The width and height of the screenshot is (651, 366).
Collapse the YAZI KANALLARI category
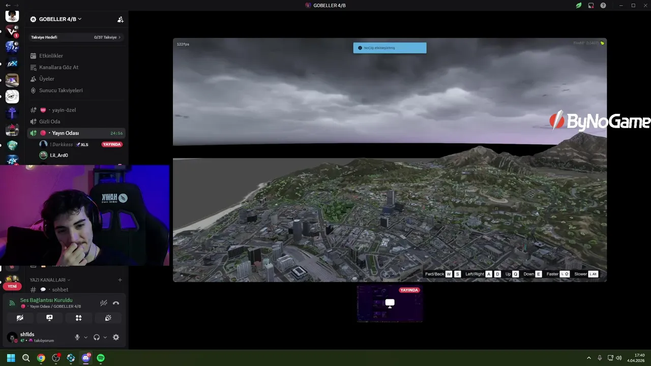(50, 280)
